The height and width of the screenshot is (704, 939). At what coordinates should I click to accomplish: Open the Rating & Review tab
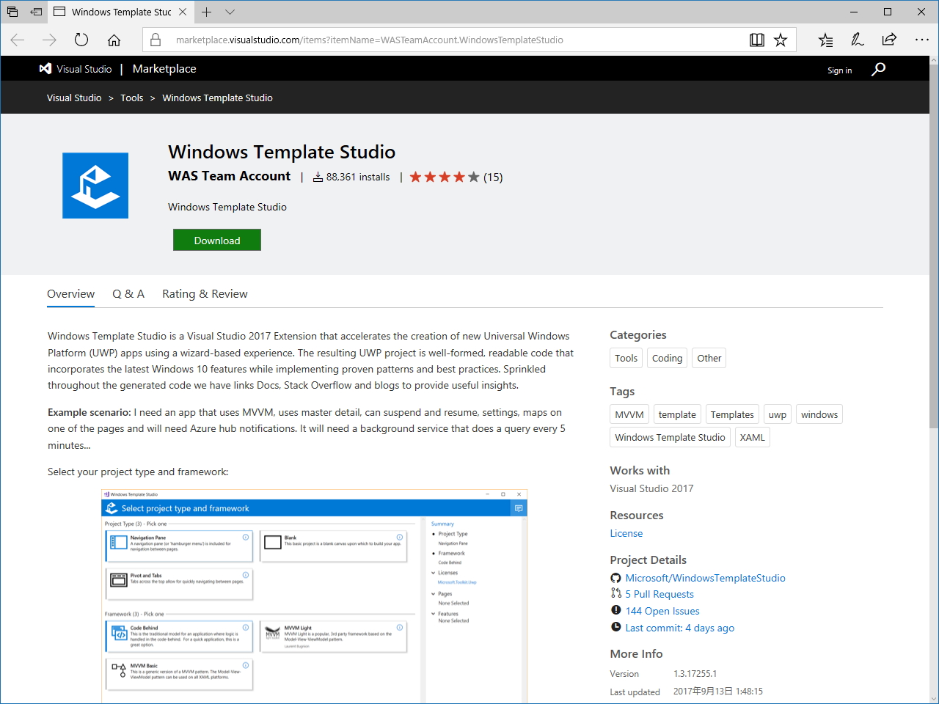pyautogui.click(x=205, y=293)
